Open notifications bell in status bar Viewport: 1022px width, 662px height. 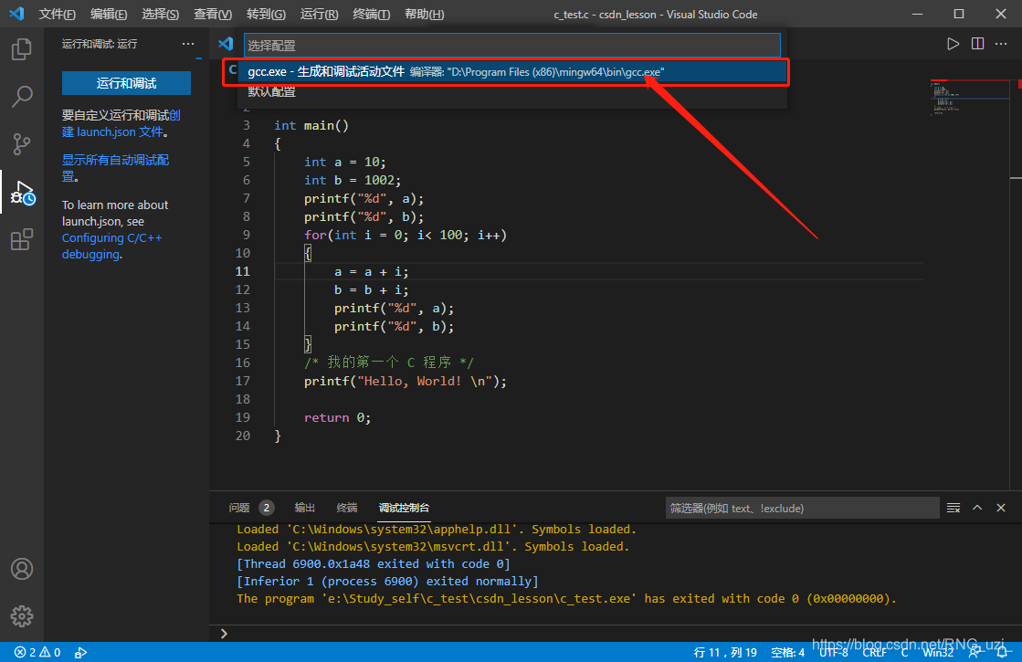point(1003,652)
